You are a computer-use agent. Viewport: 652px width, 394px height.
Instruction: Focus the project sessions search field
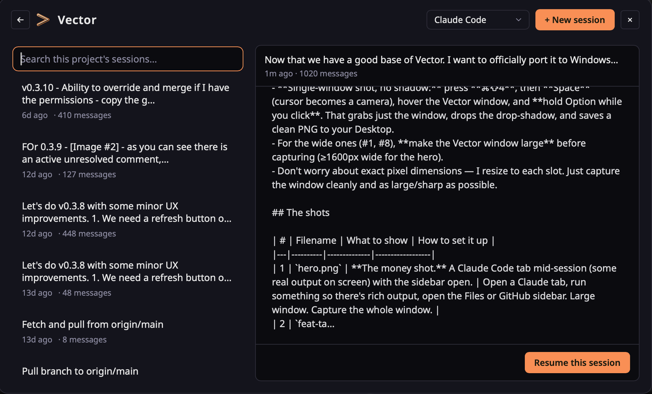(128, 59)
